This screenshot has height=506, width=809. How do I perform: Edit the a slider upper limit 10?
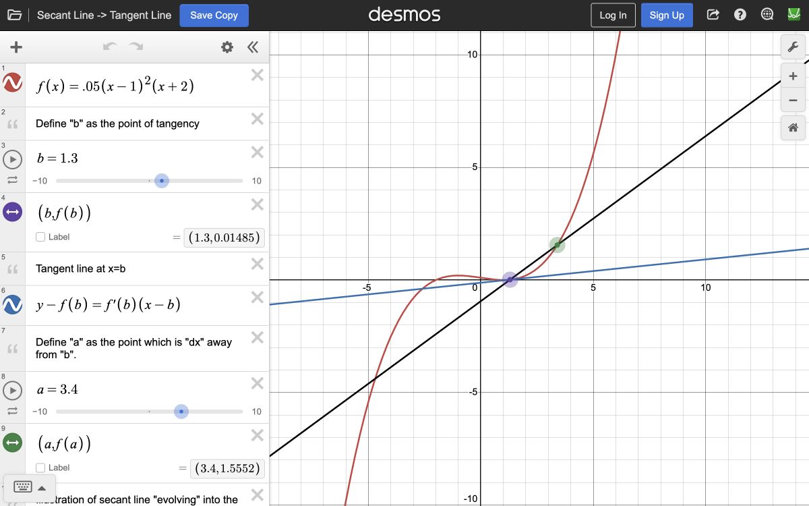coord(257,412)
